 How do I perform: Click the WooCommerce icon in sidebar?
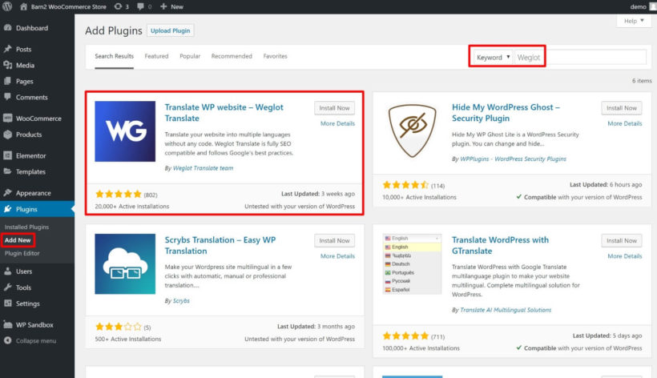[x=7, y=118]
